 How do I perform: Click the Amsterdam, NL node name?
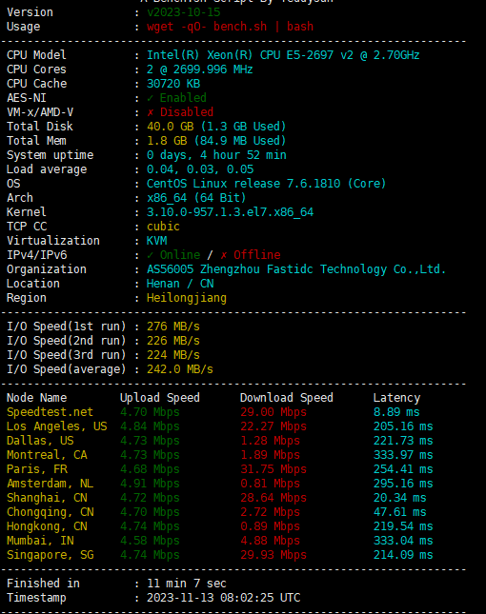click(51, 484)
